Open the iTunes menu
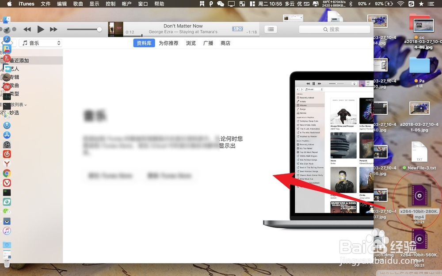Viewport: 442px width, 276px height. [x=27, y=4]
